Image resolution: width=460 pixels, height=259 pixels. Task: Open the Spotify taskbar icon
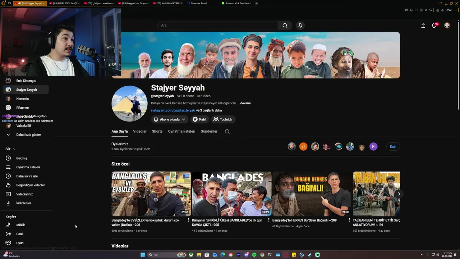[254, 255]
